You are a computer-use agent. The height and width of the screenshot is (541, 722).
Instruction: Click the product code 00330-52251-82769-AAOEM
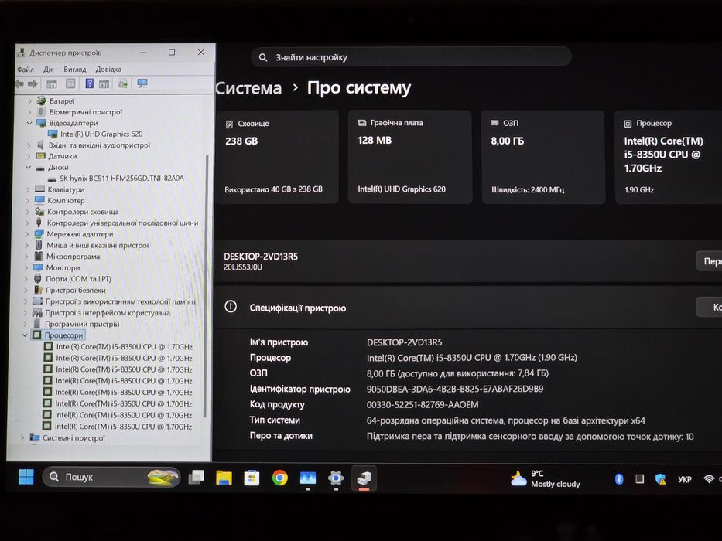click(423, 405)
